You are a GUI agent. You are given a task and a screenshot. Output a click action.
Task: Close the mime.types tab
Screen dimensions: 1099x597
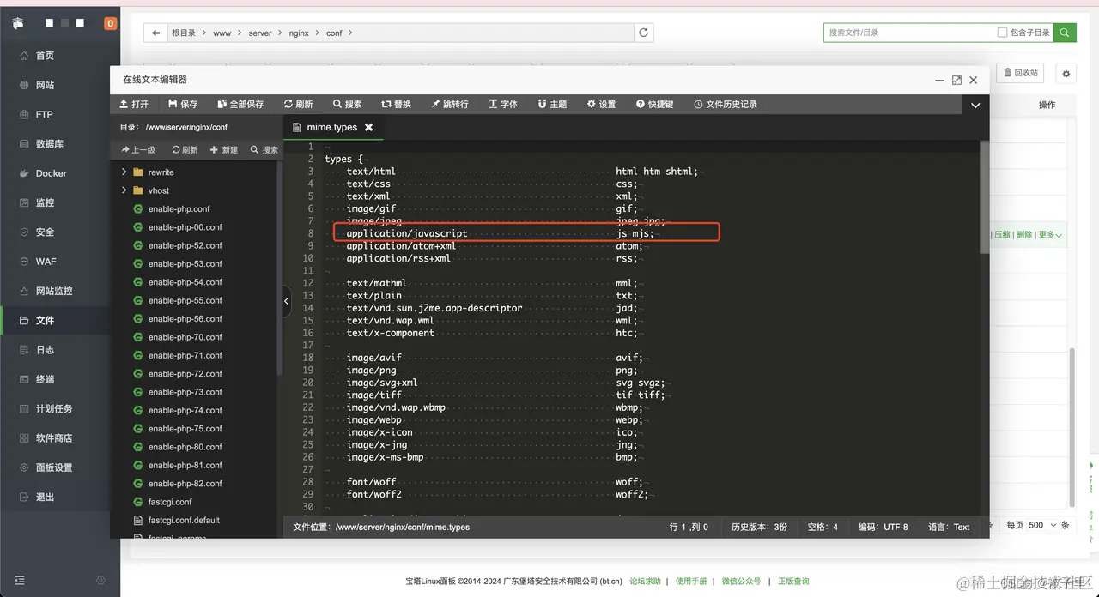(369, 127)
